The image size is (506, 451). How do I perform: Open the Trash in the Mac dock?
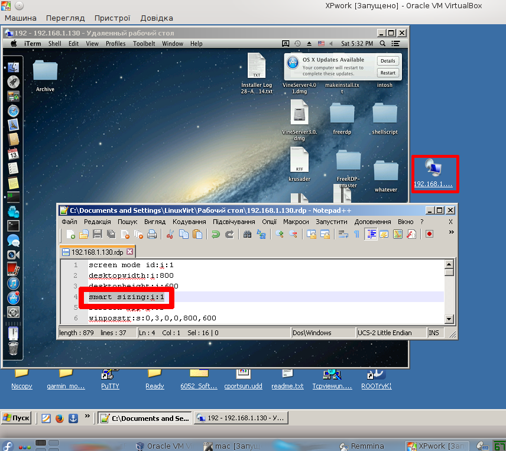coord(13,349)
